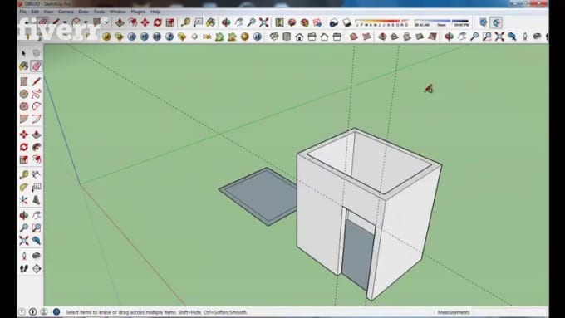Click Zoom Extents in left palette
The width and height of the screenshot is (565, 318).
[x=24, y=241]
